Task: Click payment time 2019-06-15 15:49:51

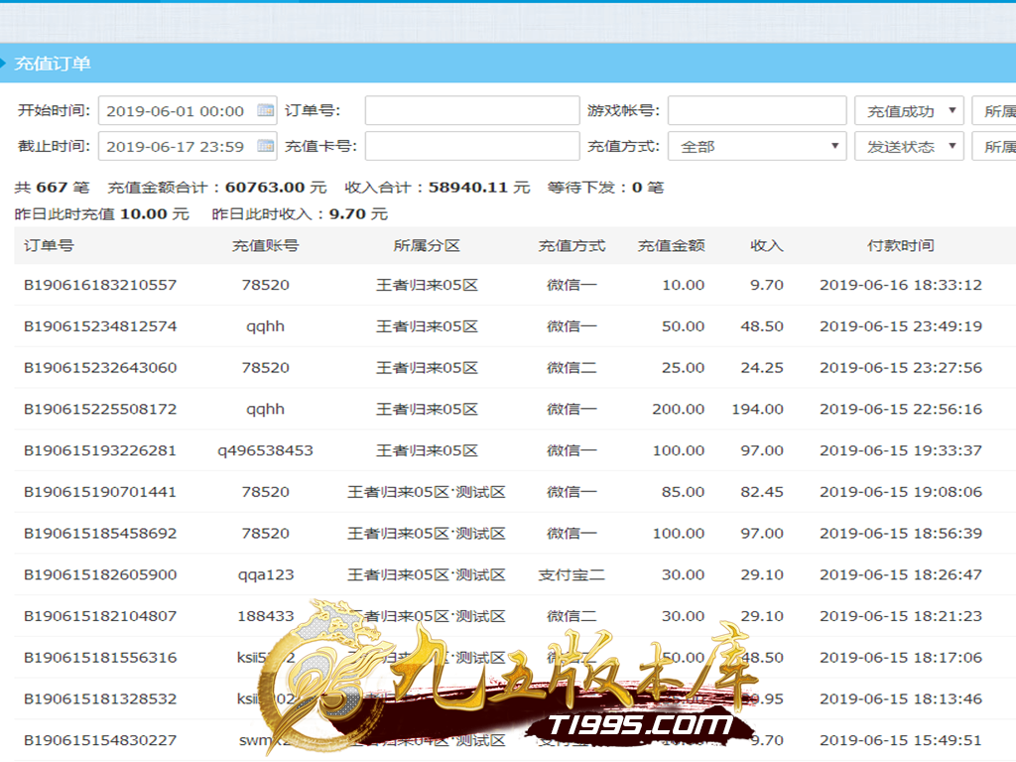Action: click(901, 740)
